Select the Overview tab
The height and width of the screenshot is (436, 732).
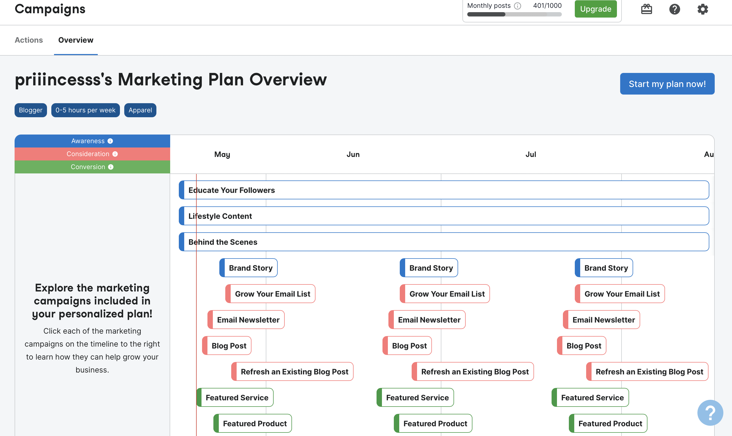[x=76, y=40]
